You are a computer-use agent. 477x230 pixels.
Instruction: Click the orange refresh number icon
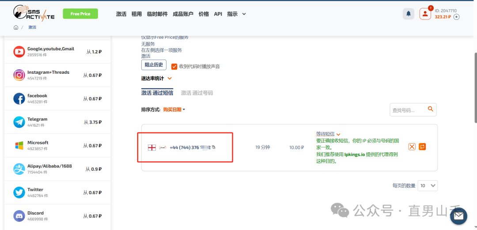pyautogui.click(x=422, y=147)
